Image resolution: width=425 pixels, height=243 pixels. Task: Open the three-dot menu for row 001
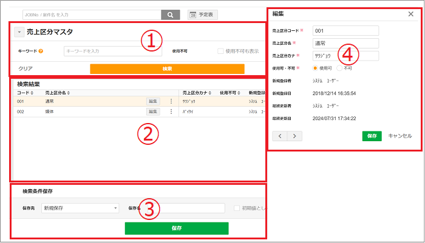[171, 102]
